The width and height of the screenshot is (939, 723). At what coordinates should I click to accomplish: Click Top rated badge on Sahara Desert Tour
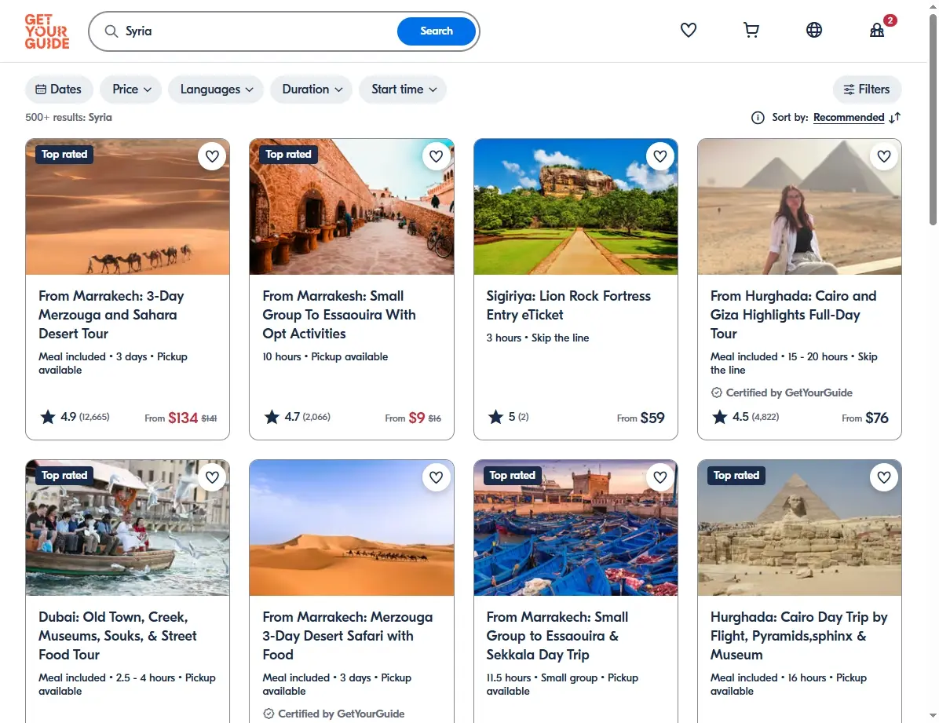coord(64,154)
